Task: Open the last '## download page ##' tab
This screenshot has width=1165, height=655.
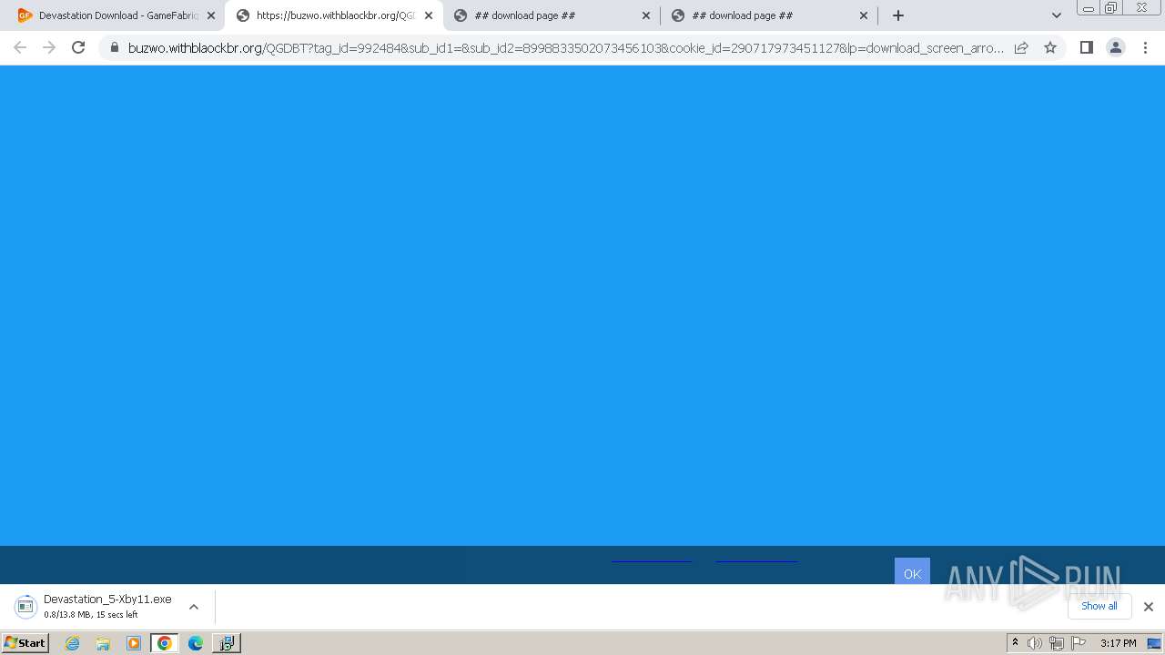Action: [768, 15]
